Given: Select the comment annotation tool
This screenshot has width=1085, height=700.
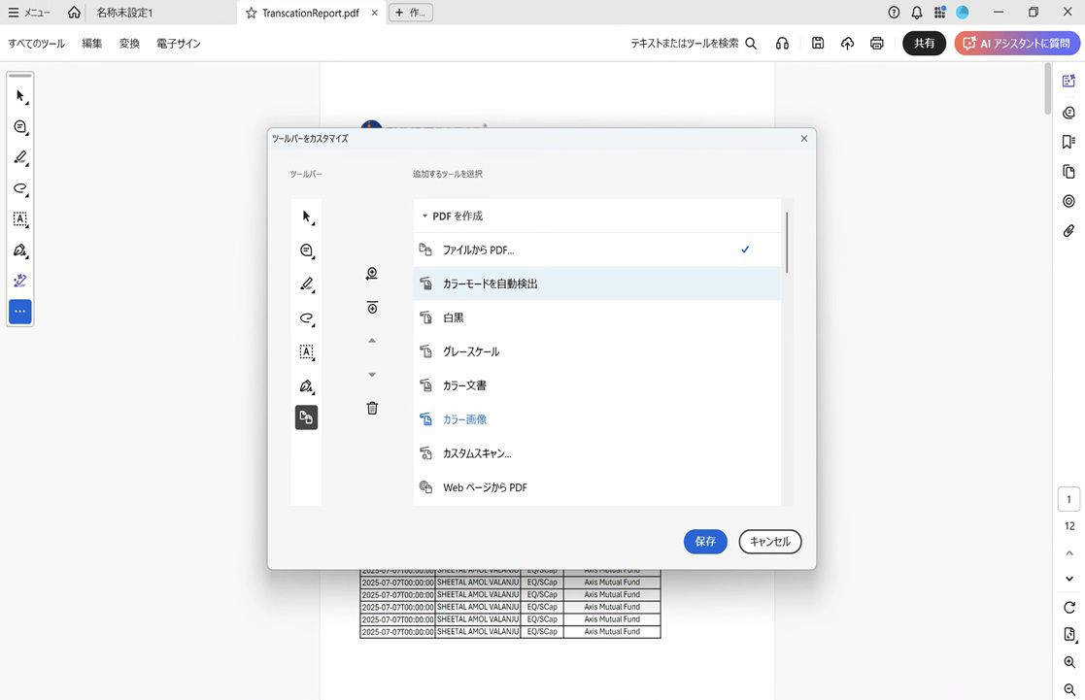Looking at the screenshot, I should tap(19, 126).
